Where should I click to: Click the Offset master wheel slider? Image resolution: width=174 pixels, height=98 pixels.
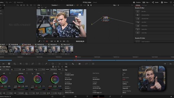point(55,89)
